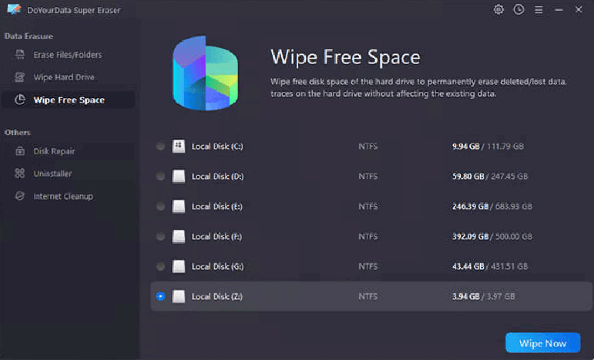The width and height of the screenshot is (594, 360).
Task: Click the Wipe Free Space pie chart icon
Action: click(x=19, y=100)
